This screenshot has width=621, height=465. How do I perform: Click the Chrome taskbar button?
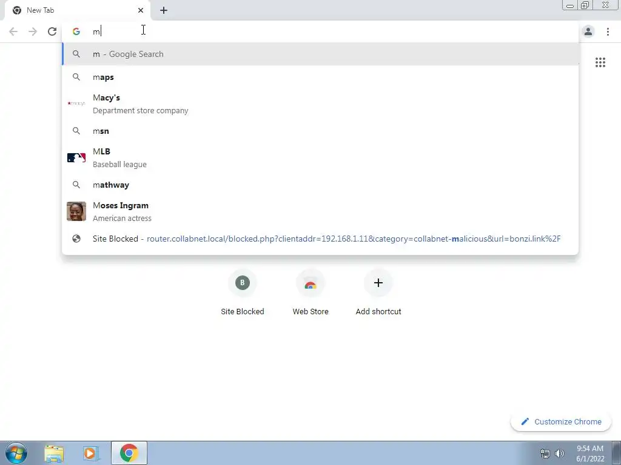click(x=129, y=453)
